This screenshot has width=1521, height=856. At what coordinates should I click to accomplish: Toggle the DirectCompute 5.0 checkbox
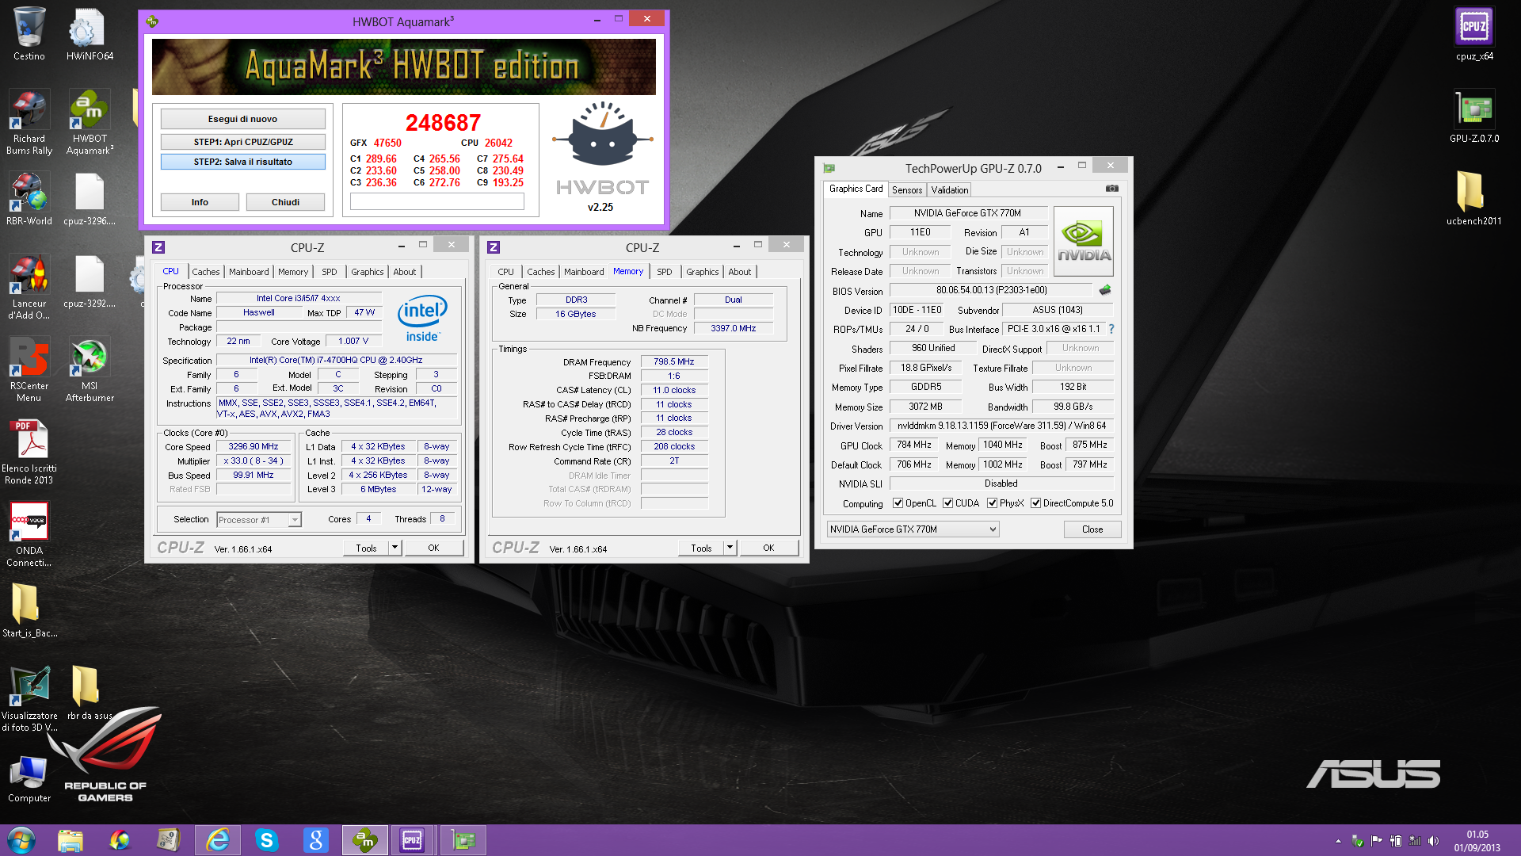pos(1035,503)
